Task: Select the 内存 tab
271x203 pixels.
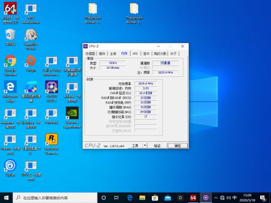Action: (x=124, y=54)
